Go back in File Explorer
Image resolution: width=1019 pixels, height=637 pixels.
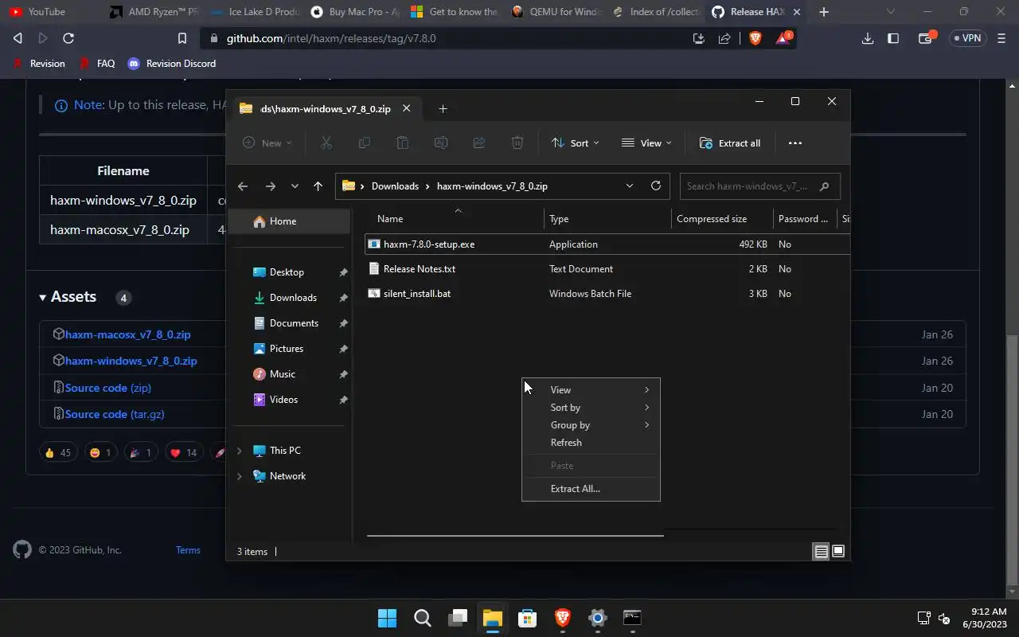pos(243,186)
